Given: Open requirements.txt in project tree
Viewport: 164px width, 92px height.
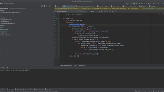Looking at the screenshot, I should coord(4,29).
